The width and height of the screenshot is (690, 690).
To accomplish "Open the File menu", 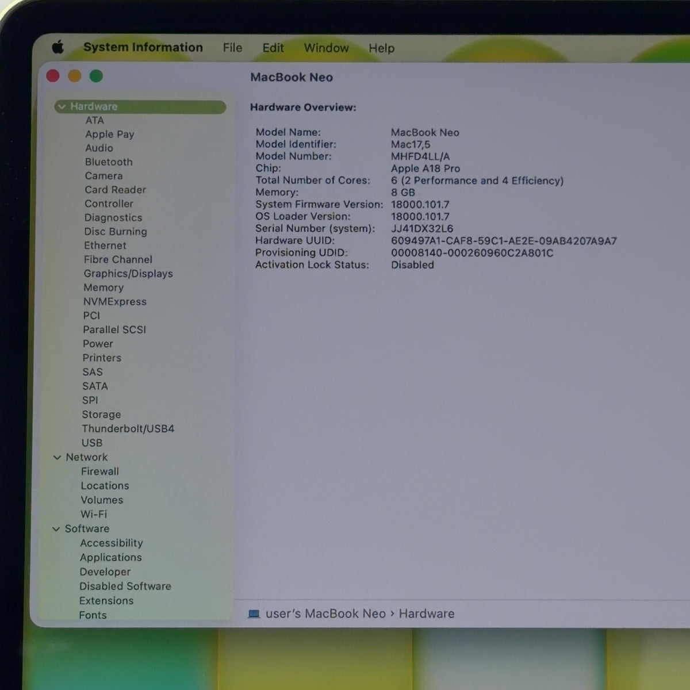I will (x=232, y=48).
